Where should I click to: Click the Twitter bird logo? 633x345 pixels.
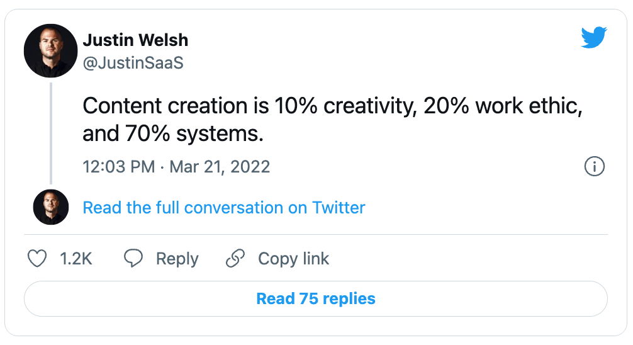[594, 39]
